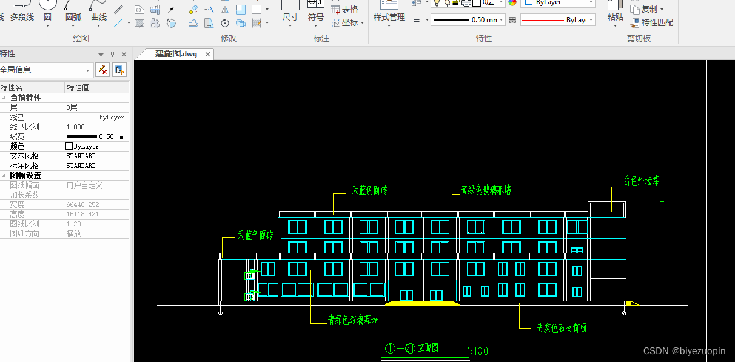Open the ByLayer color dropdown

click(591, 2)
